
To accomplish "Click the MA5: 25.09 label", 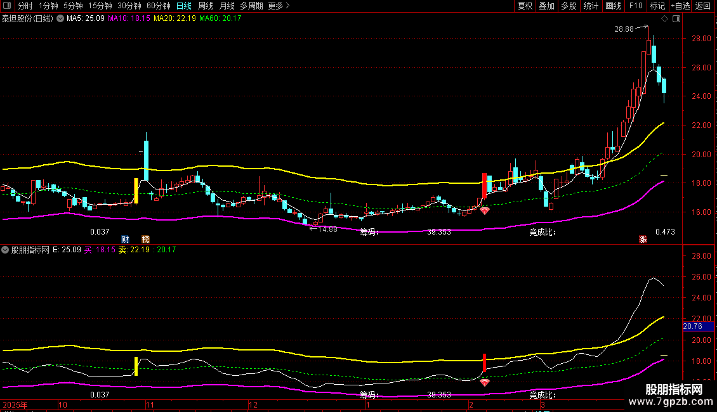I will 86,19.
